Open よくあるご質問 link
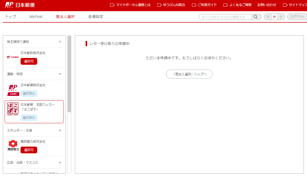This screenshot has height=177, width=307. [x=240, y=5]
